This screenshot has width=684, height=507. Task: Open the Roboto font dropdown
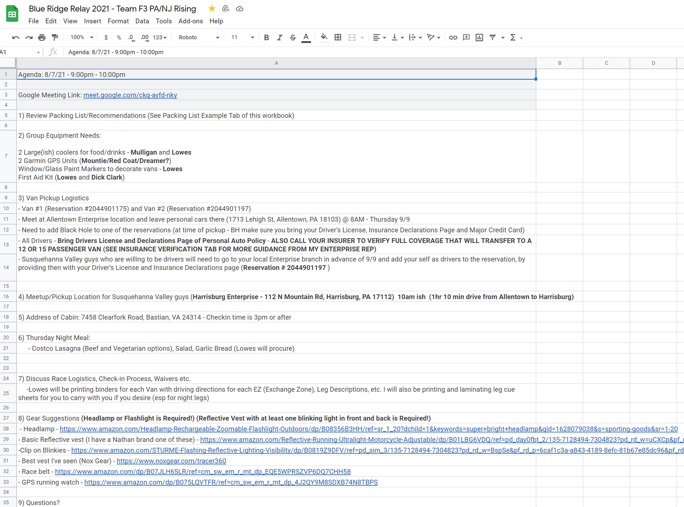pos(199,37)
